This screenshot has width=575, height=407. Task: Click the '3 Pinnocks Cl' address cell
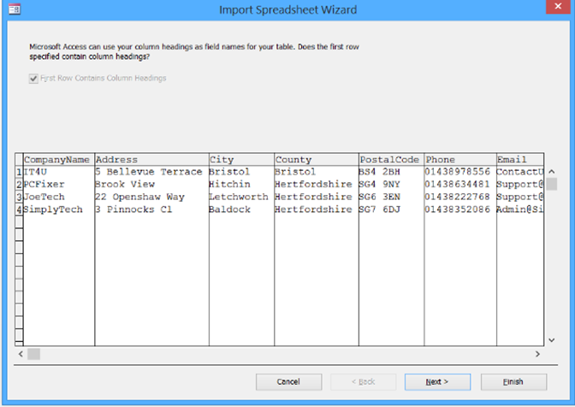click(x=151, y=209)
